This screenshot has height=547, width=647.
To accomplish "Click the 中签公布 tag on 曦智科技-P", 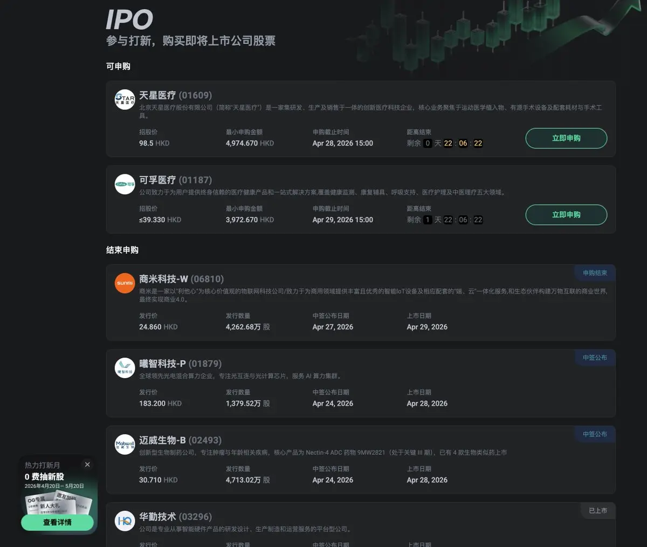I will tap(595, 358).
